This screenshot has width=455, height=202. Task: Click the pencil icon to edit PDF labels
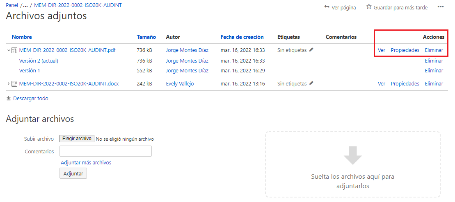(x=311, y=50)
